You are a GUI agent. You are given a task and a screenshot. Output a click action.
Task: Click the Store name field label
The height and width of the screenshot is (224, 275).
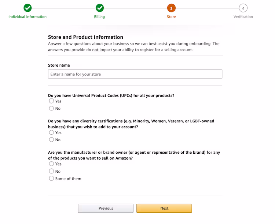pos(59,65)
